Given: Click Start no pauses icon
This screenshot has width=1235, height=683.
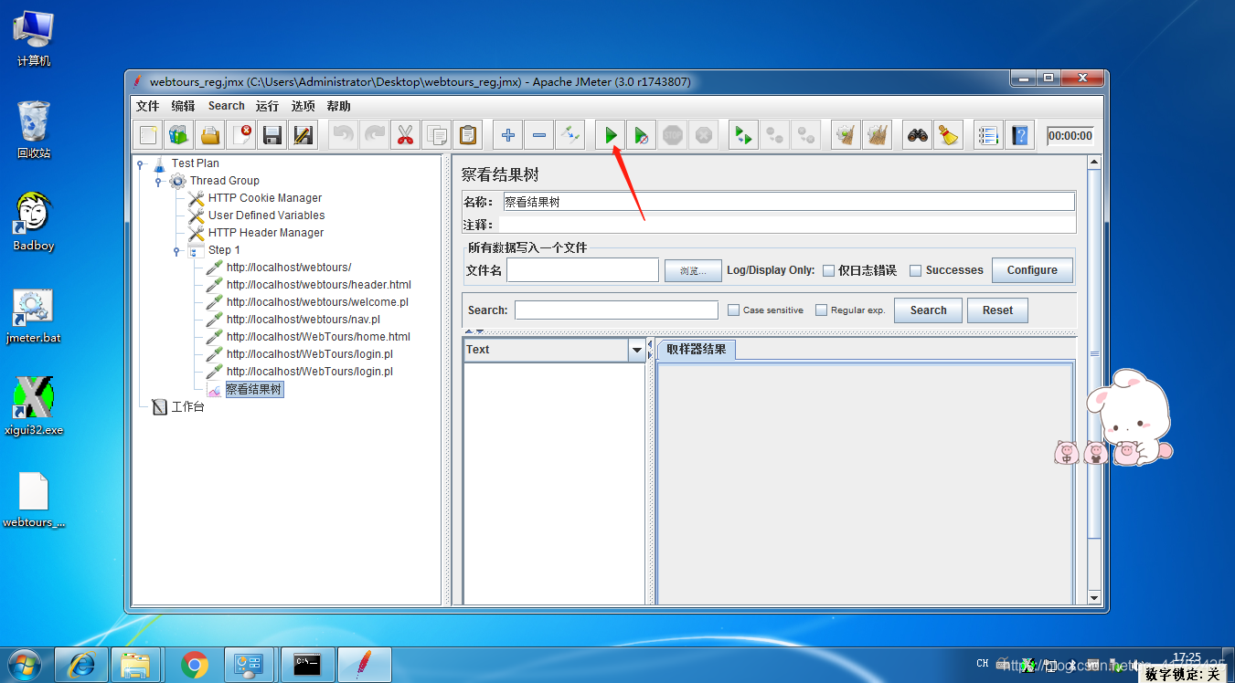Looking at the screenshot, I should [642, 136].
